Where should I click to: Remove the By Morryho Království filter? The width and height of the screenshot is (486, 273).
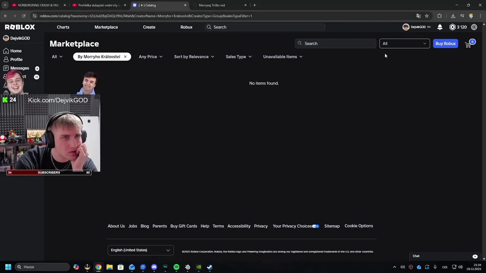(x=125, y=56)
